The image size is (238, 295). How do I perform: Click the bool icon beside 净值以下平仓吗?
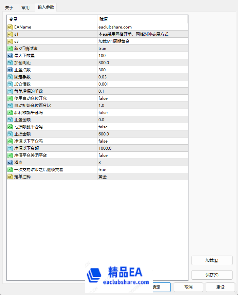10,141
